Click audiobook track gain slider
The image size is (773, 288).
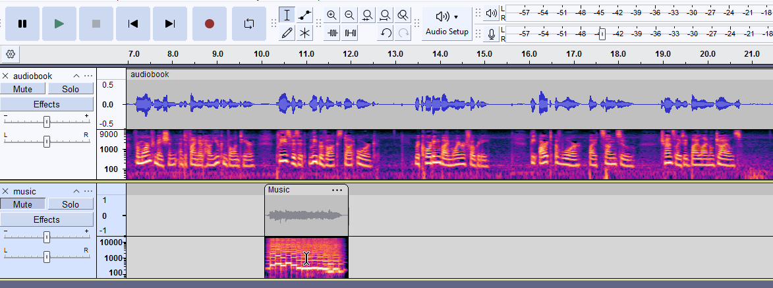[46, 122]
